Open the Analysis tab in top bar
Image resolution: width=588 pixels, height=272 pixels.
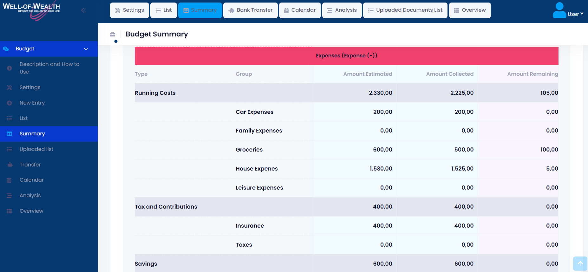coord(342,10)
